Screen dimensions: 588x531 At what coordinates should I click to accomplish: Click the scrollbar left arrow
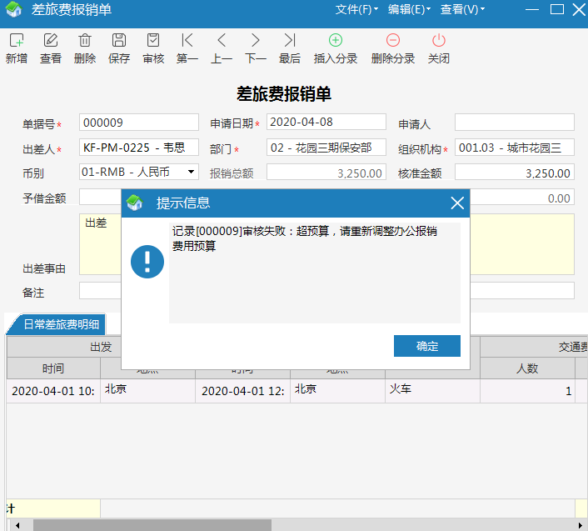[17, 525]
